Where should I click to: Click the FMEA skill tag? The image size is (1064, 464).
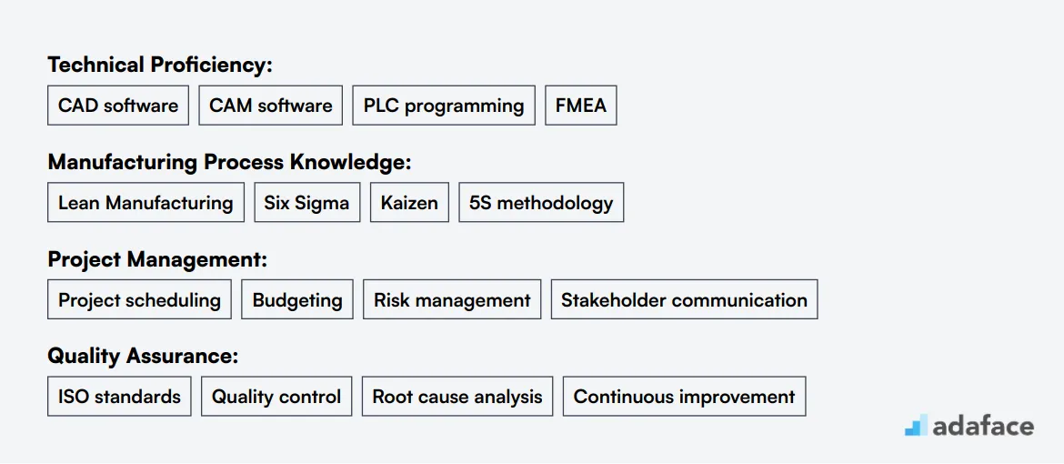coord(581,106)
